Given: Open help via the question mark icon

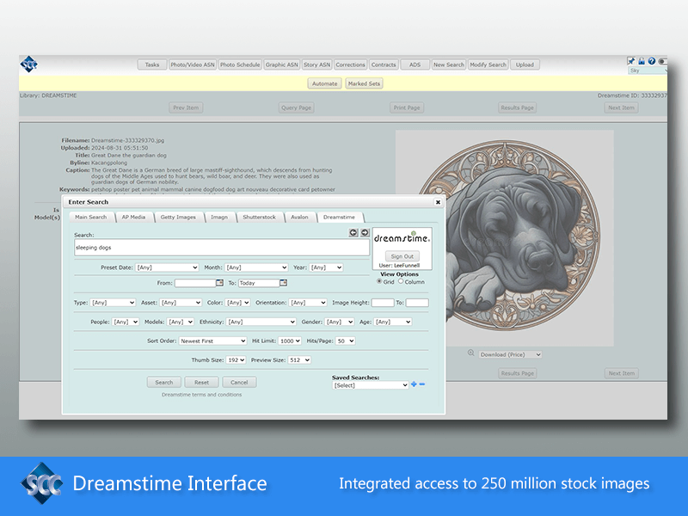Looking at the screenshot, I should coord(652,61).
